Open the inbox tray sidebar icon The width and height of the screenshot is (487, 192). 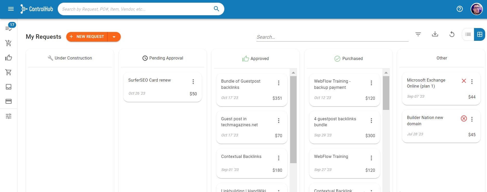pos(9,87)
